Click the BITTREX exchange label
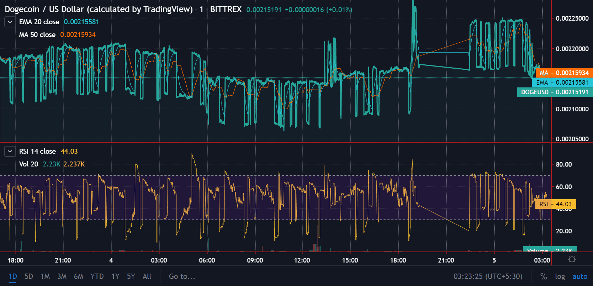This screenshot has height=286, width=593. 226,9
